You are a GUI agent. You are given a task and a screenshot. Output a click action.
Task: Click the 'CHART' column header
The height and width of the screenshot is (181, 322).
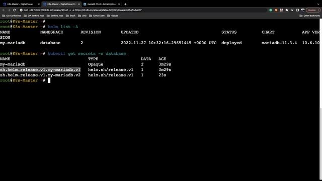pyautogui.click(x=268, y=32)
